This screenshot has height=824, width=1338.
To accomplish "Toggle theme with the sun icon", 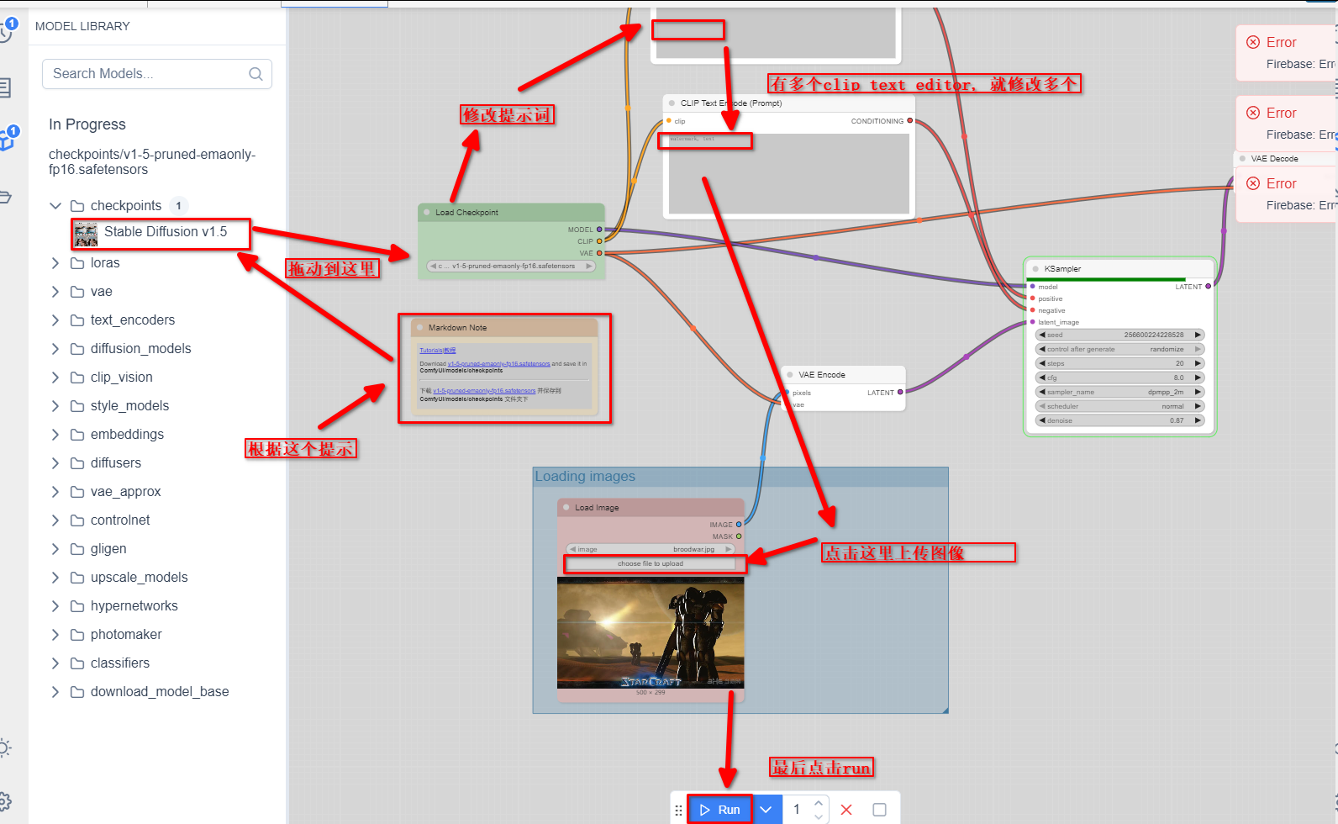I will coord(5,747).
